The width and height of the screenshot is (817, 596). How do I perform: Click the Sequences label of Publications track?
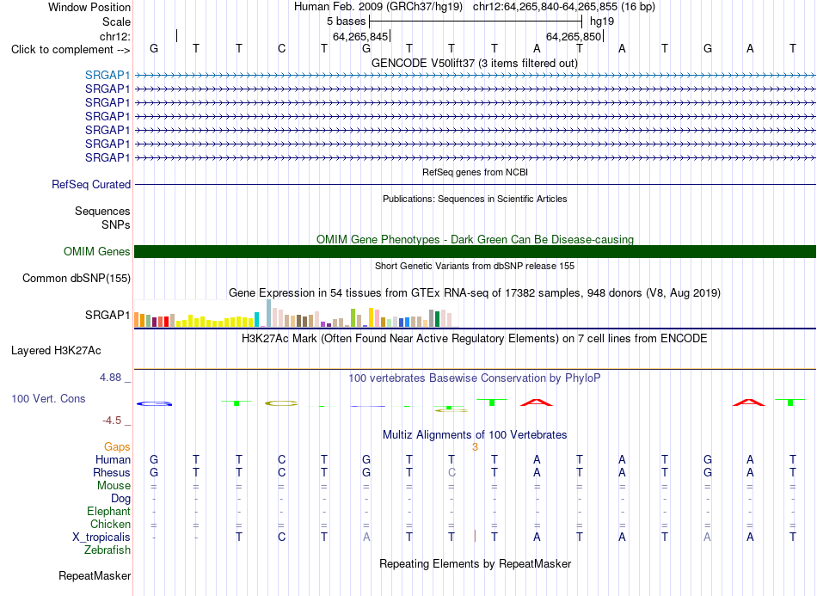pyautogui.click(x=102, y=211)
